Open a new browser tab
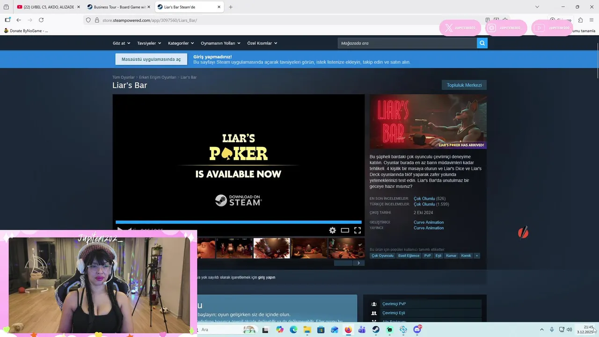599x337 pixels. coord(230,7)
